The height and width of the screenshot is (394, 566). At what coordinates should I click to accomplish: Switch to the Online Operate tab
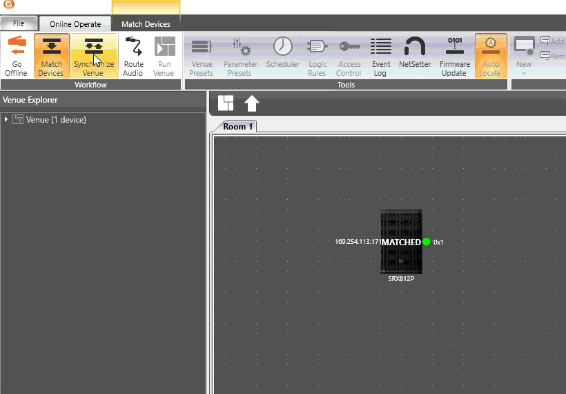75,24
